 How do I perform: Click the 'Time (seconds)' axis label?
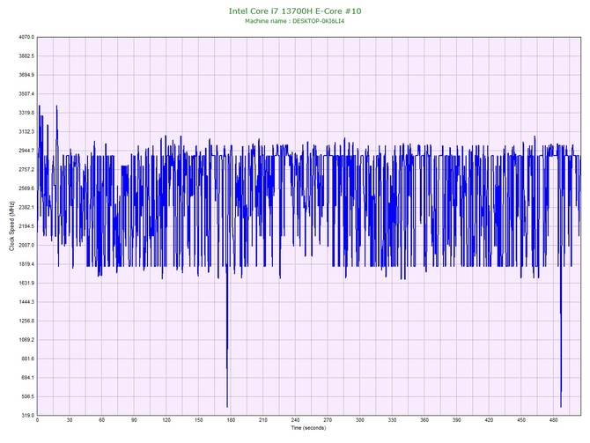308,428
